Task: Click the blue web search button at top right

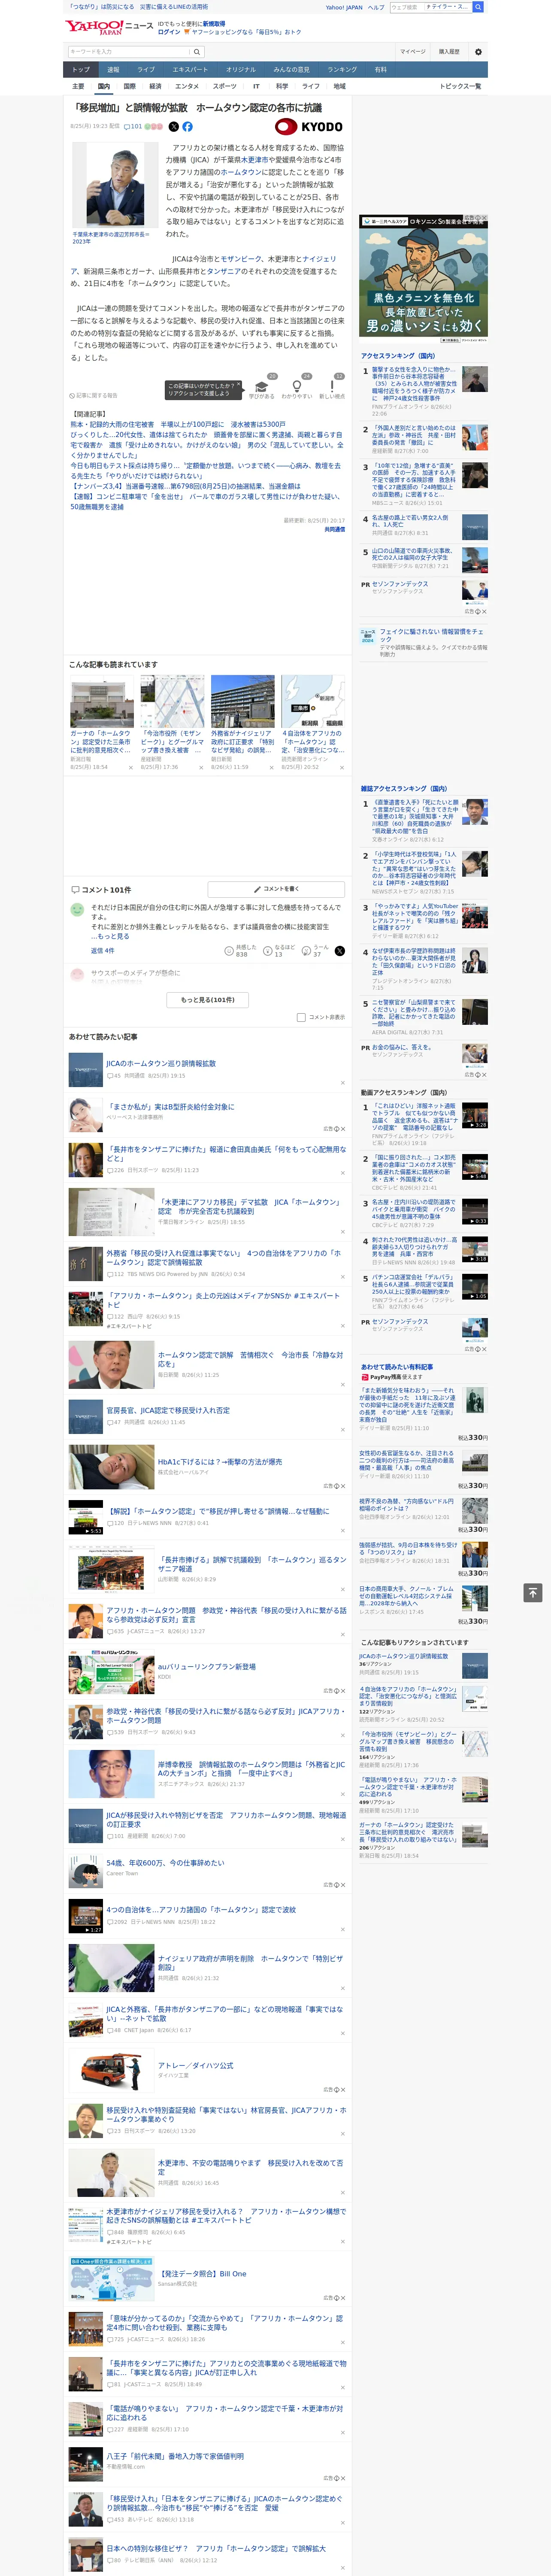Action: pyautogui.click(x=479, y=7)
